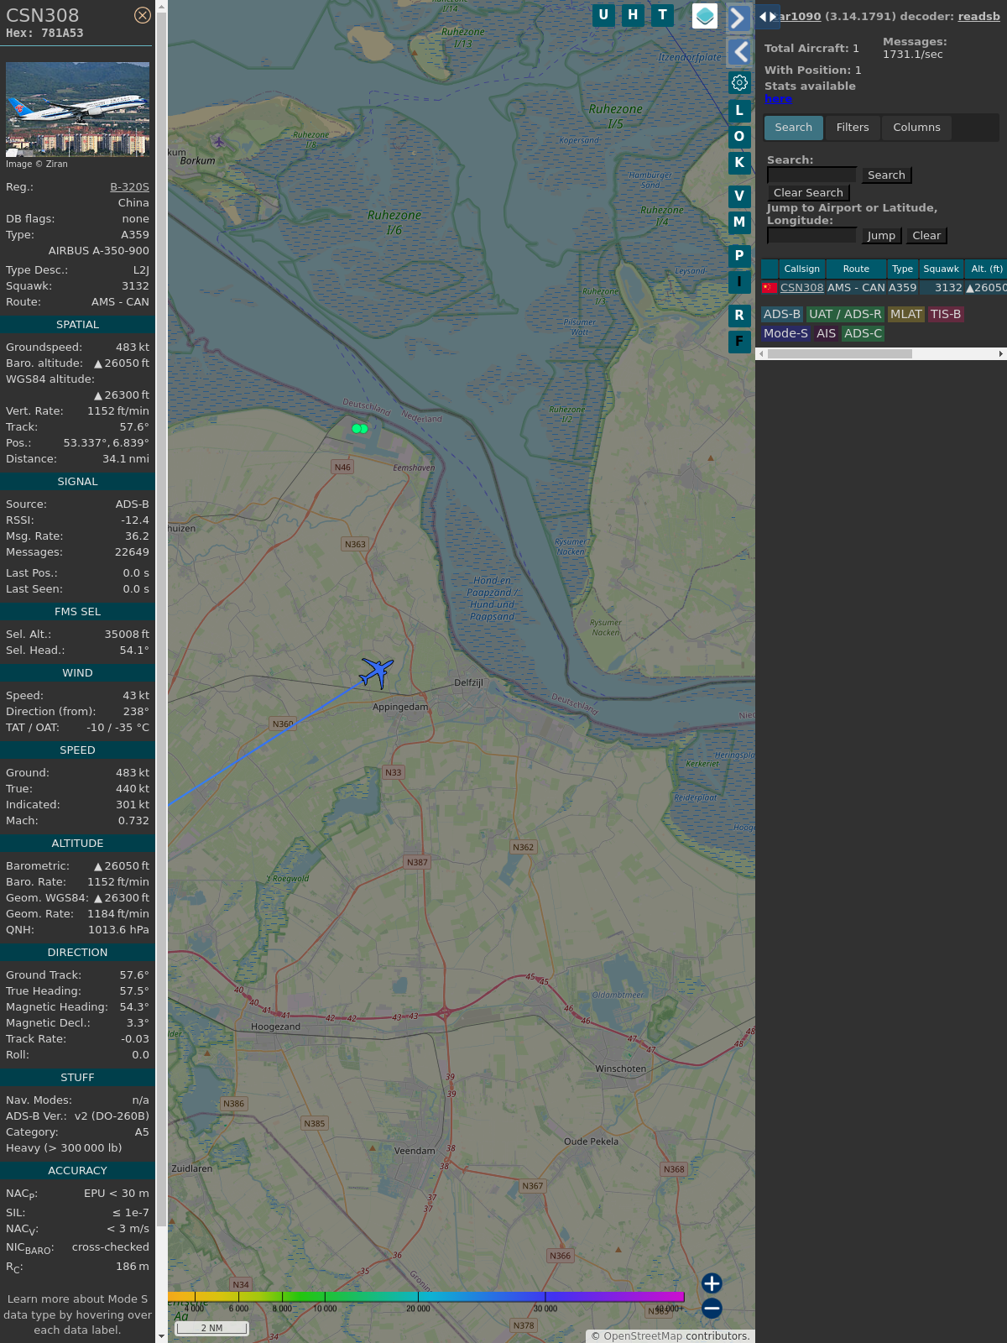The image size is (1007, 1343).
Task: Open the Columns tab
Action: coord(916,128)
